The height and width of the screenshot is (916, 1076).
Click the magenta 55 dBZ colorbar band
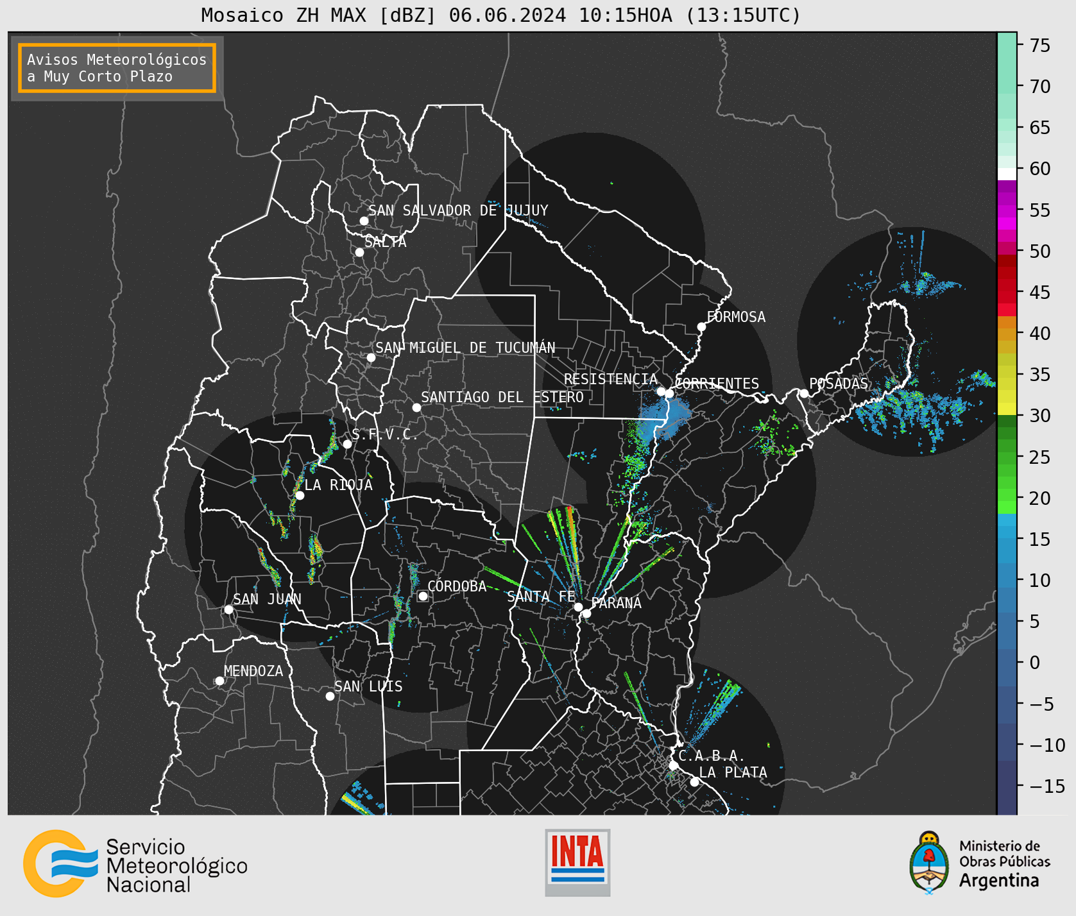point(1007,211)
